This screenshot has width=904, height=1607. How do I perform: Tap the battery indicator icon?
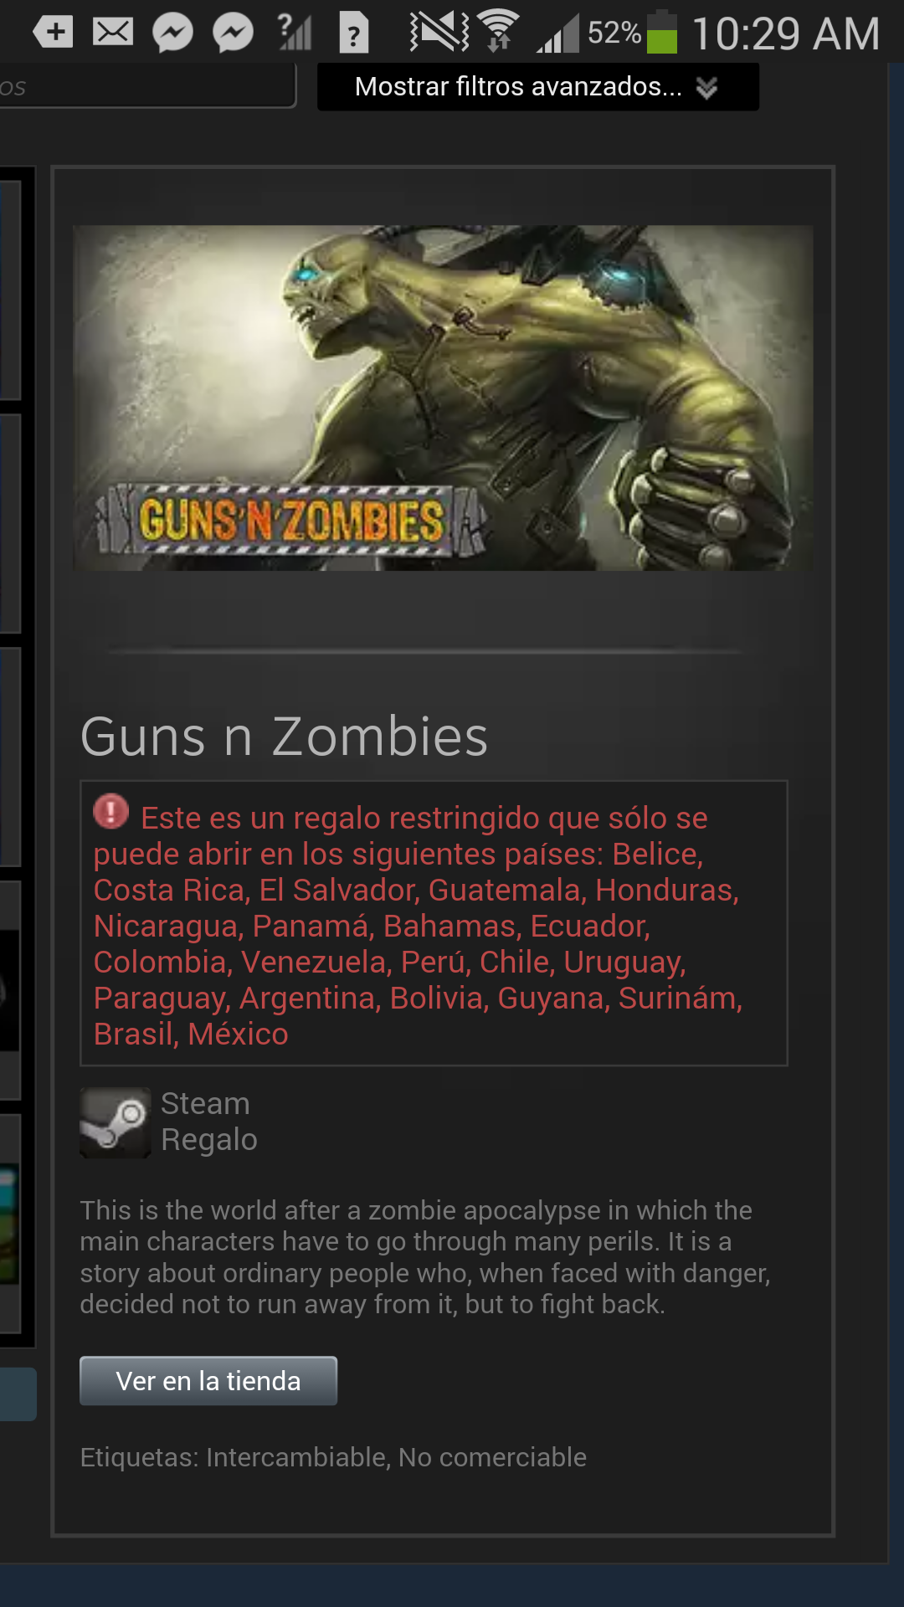click(x=662, y=32)
